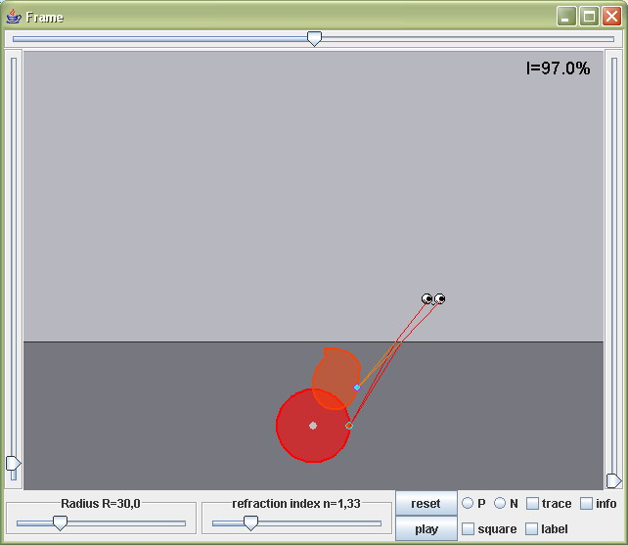Click the observer eyes icon
This screenshot has width=628, height=545.
(433, 299)
